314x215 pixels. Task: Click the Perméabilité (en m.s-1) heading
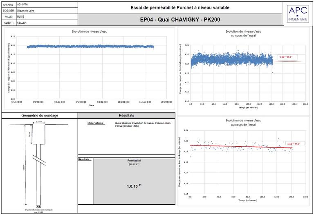(134, 162)
